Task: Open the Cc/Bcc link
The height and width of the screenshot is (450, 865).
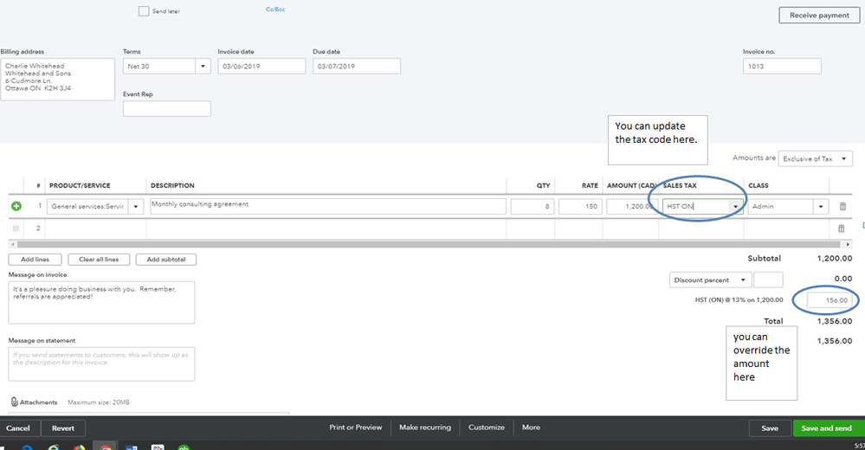Action: pos(275,10)
